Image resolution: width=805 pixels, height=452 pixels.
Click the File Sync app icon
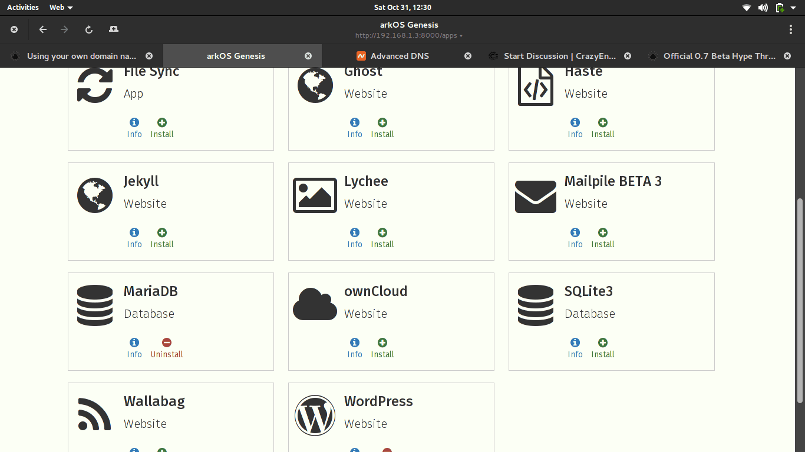(x=95, y=86)
